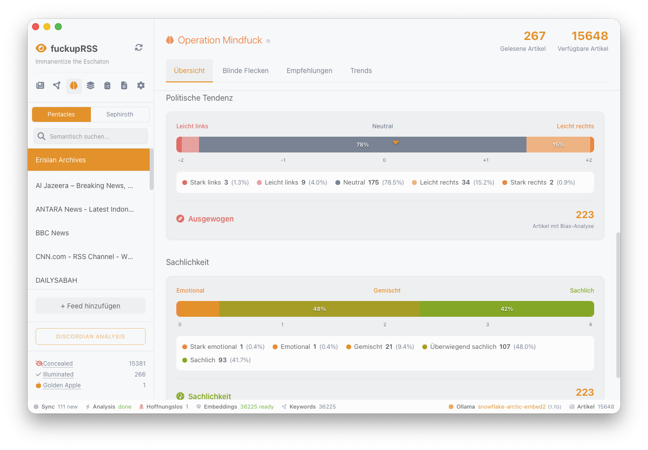Toggle the Concealed articles filter
Screen dimensions: 648x450
click(x=57, y=364)
